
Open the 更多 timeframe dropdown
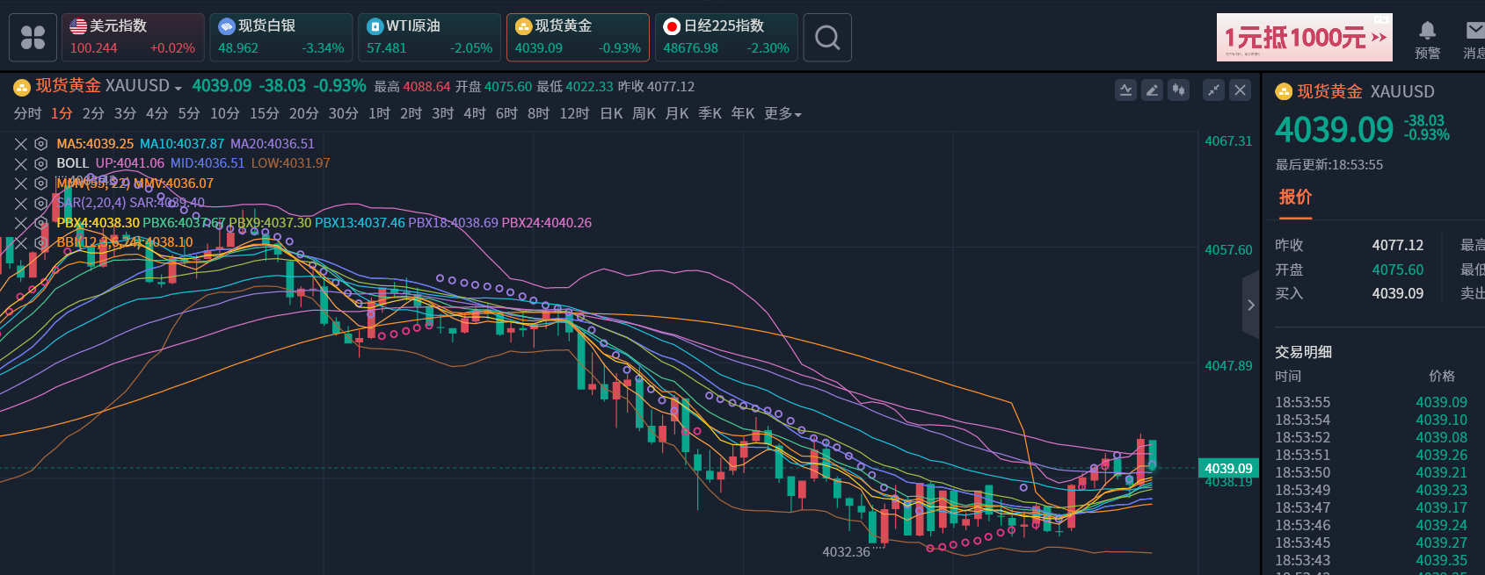pos(783,114)
